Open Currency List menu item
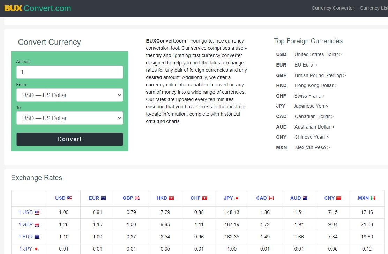This screenshot has height=254, width=388. click(374, 8)
